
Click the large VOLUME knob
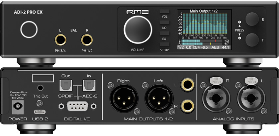pos(138,30)
